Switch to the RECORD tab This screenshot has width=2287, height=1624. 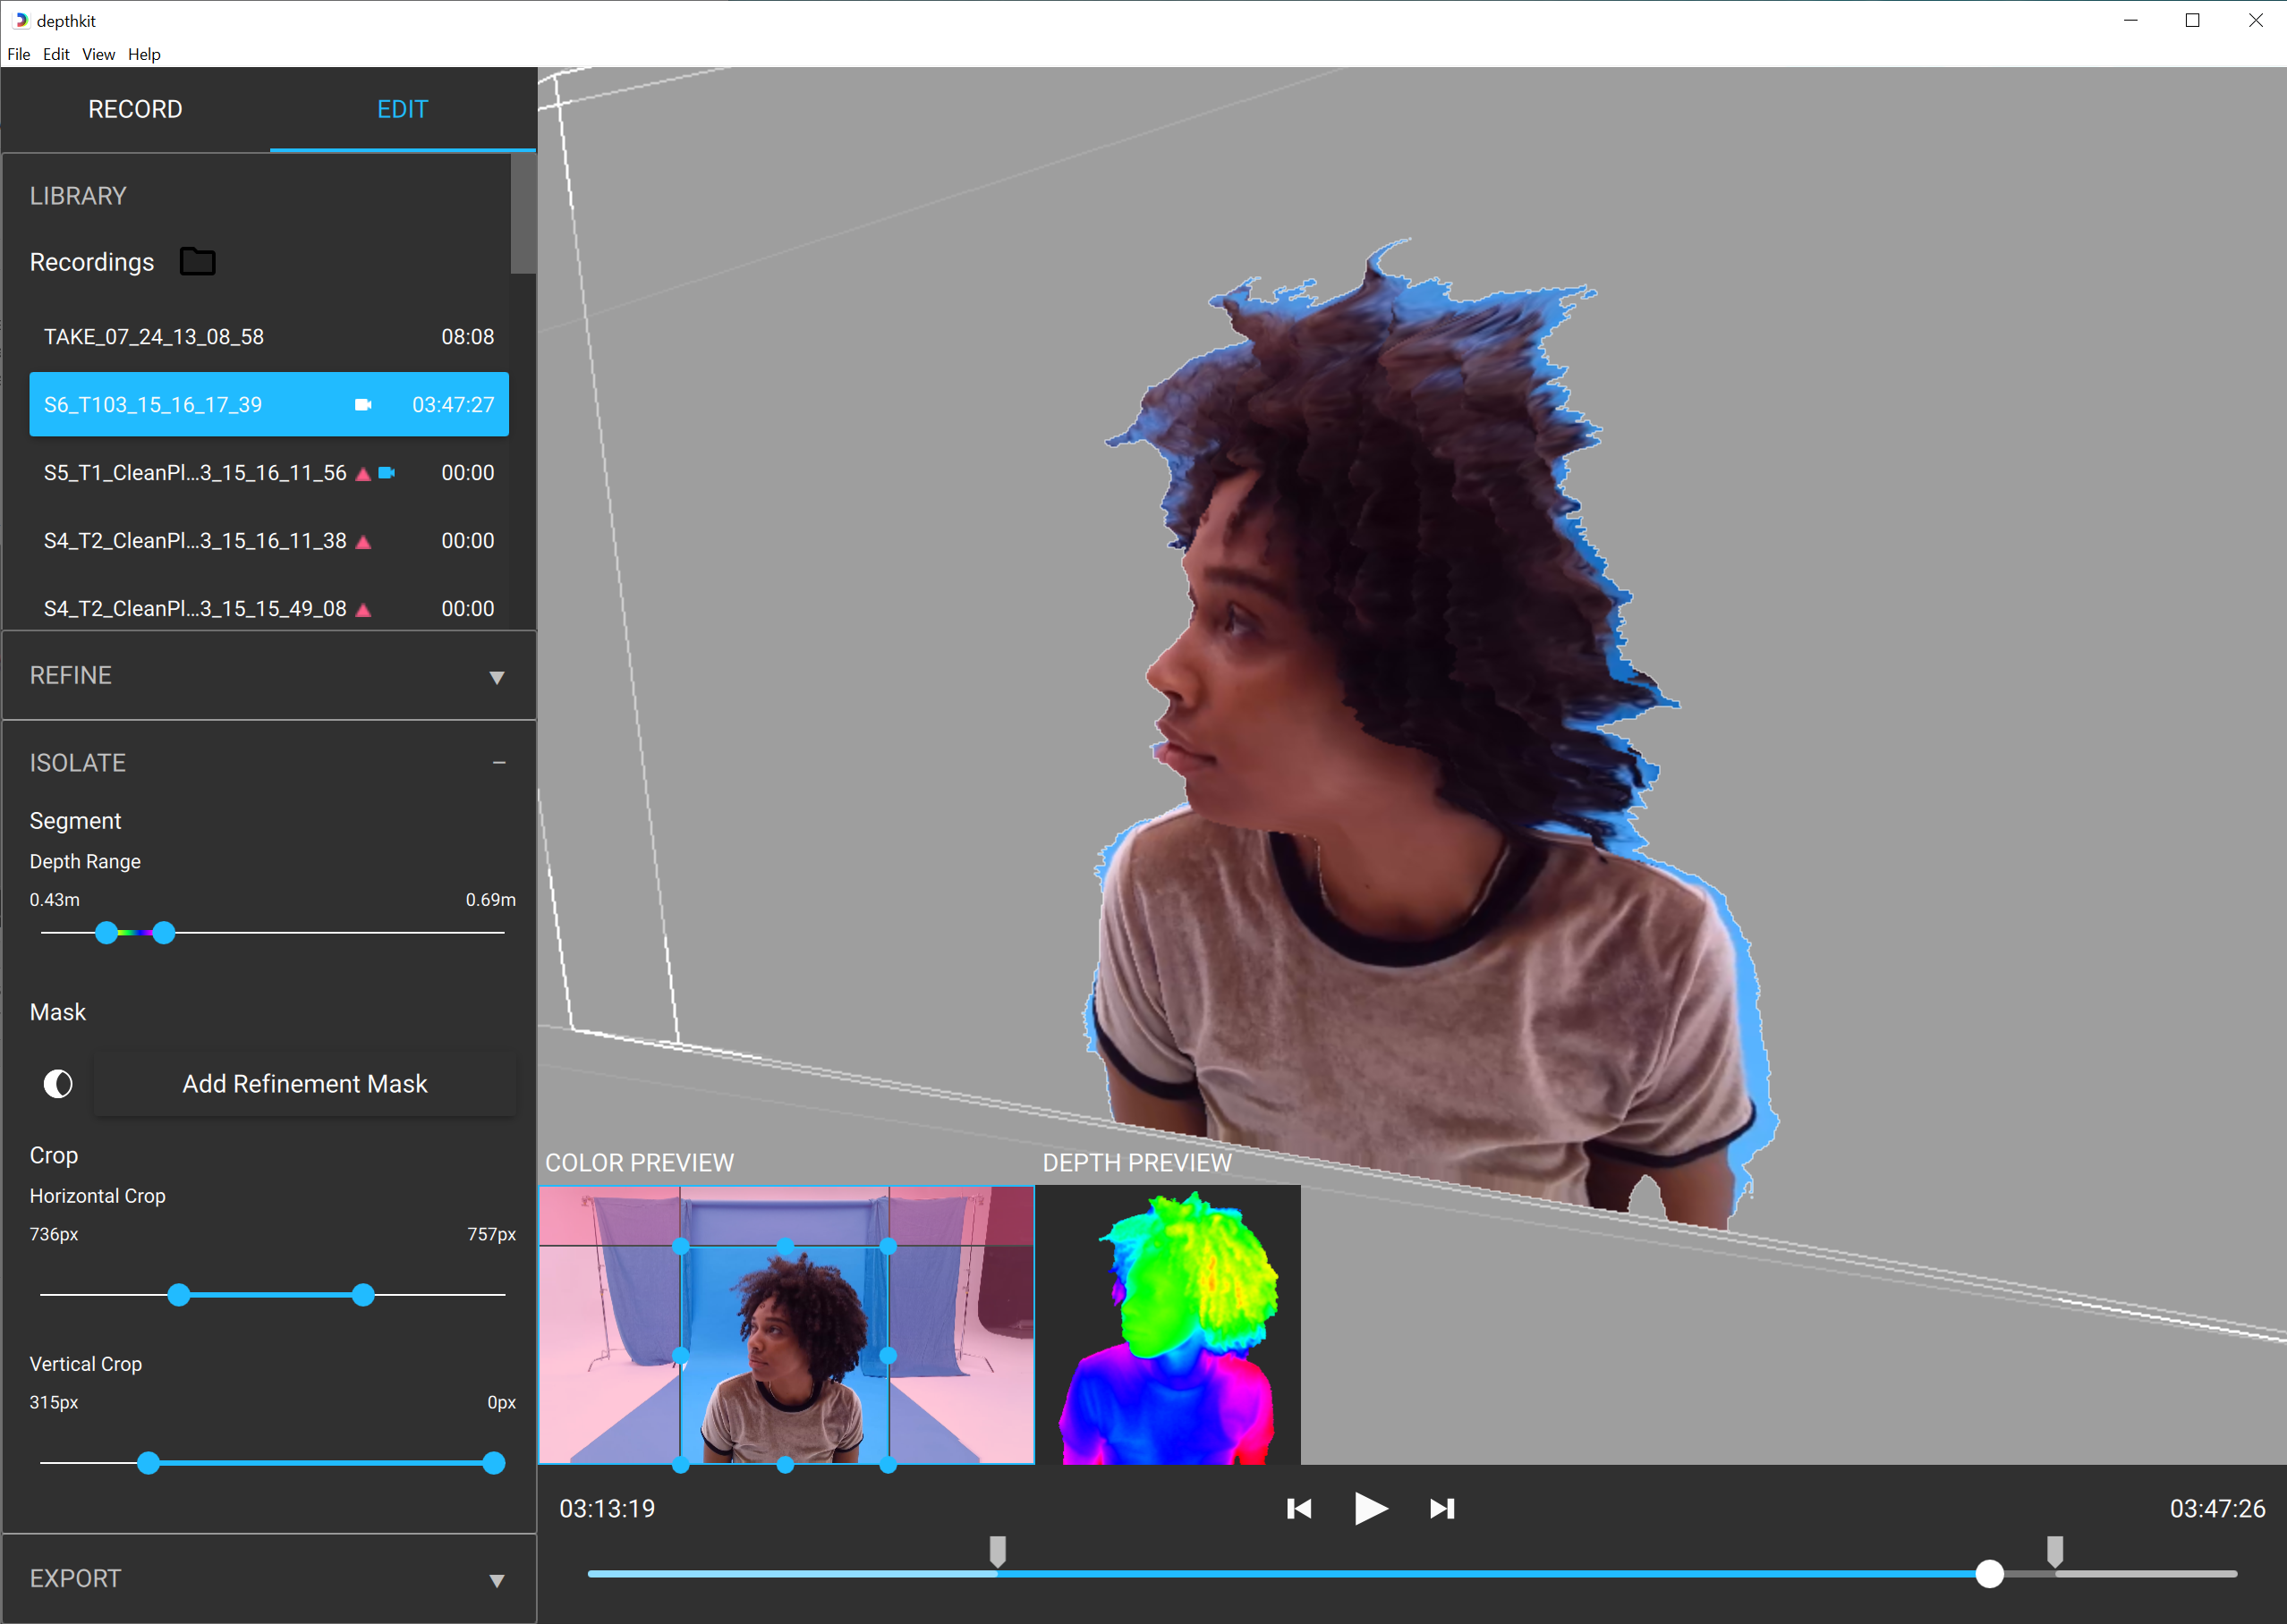point(135,109)
